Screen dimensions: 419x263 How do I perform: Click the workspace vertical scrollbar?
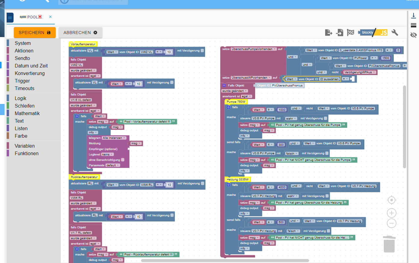coord(405,127)
